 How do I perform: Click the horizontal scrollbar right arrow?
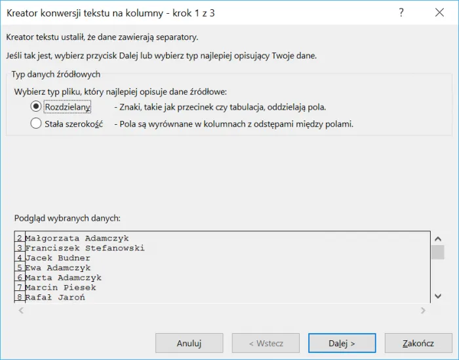click(423, 310)
